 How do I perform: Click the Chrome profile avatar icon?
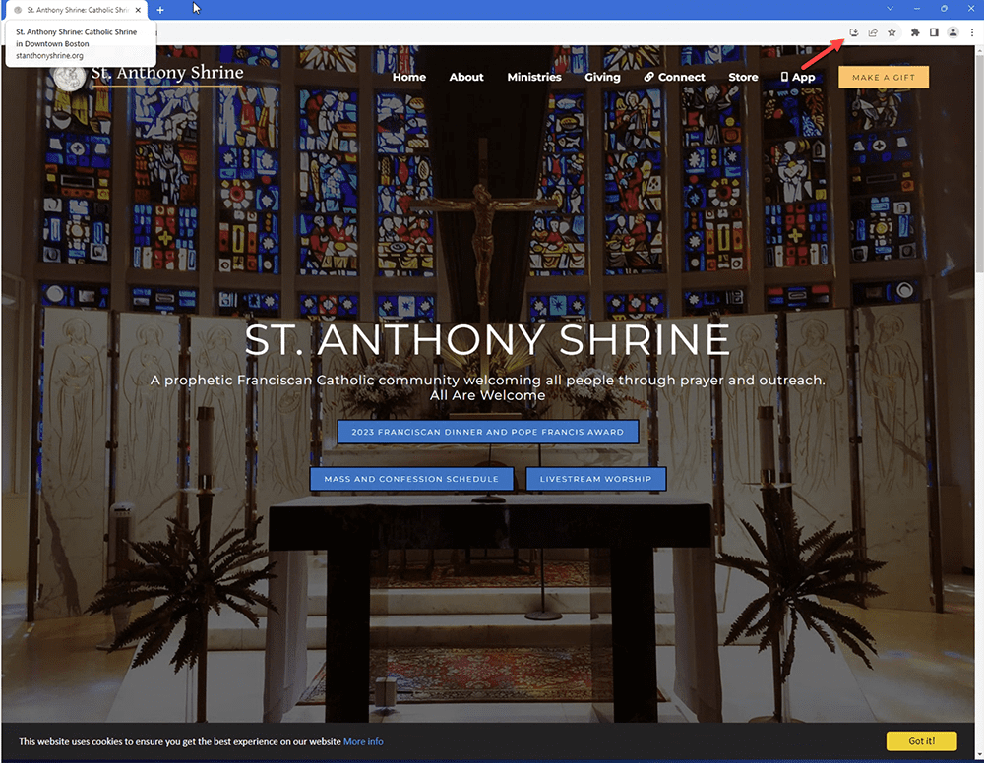point(953,32)
